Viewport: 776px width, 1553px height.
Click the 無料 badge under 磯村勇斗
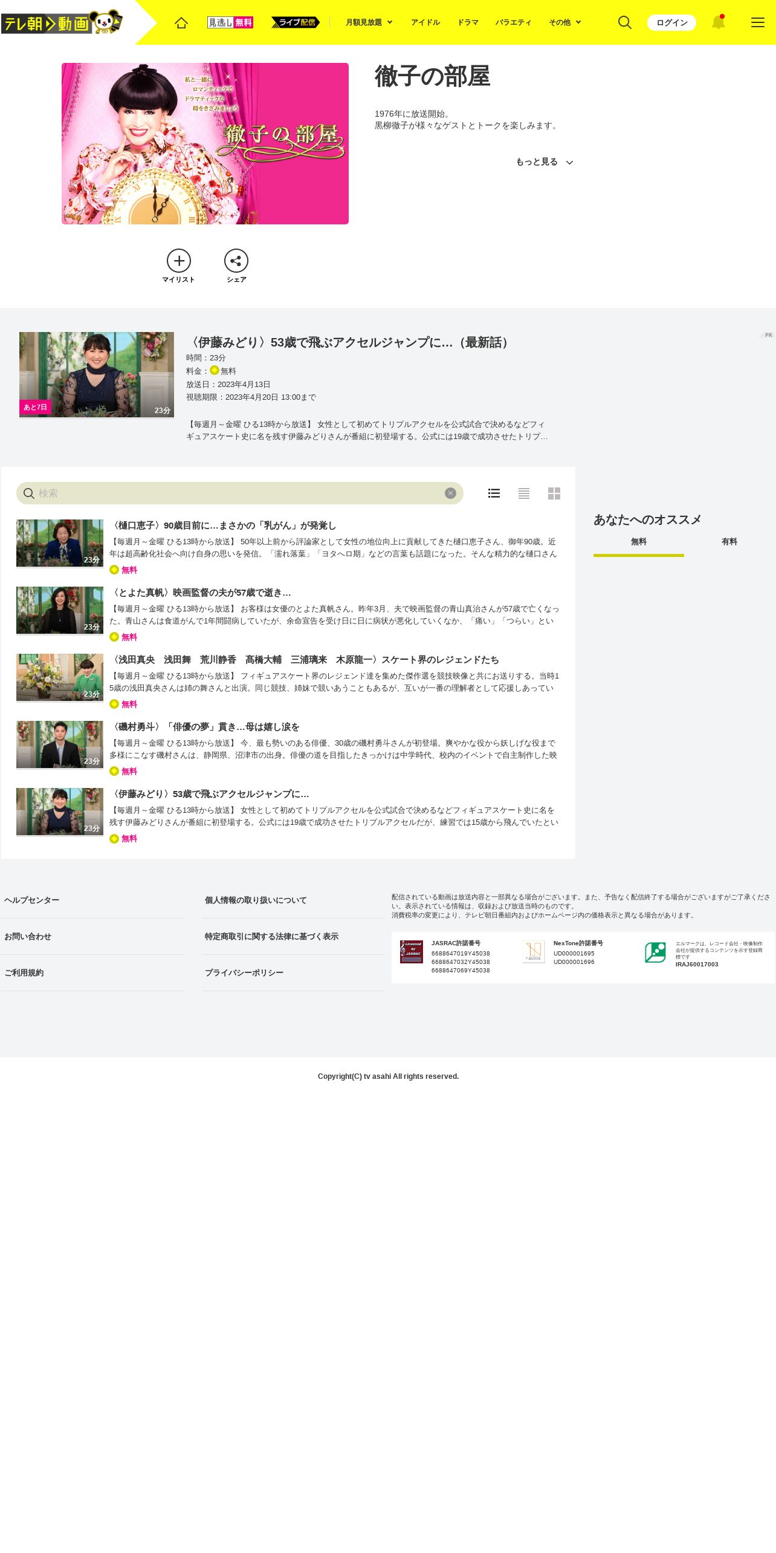pos(123,771)
